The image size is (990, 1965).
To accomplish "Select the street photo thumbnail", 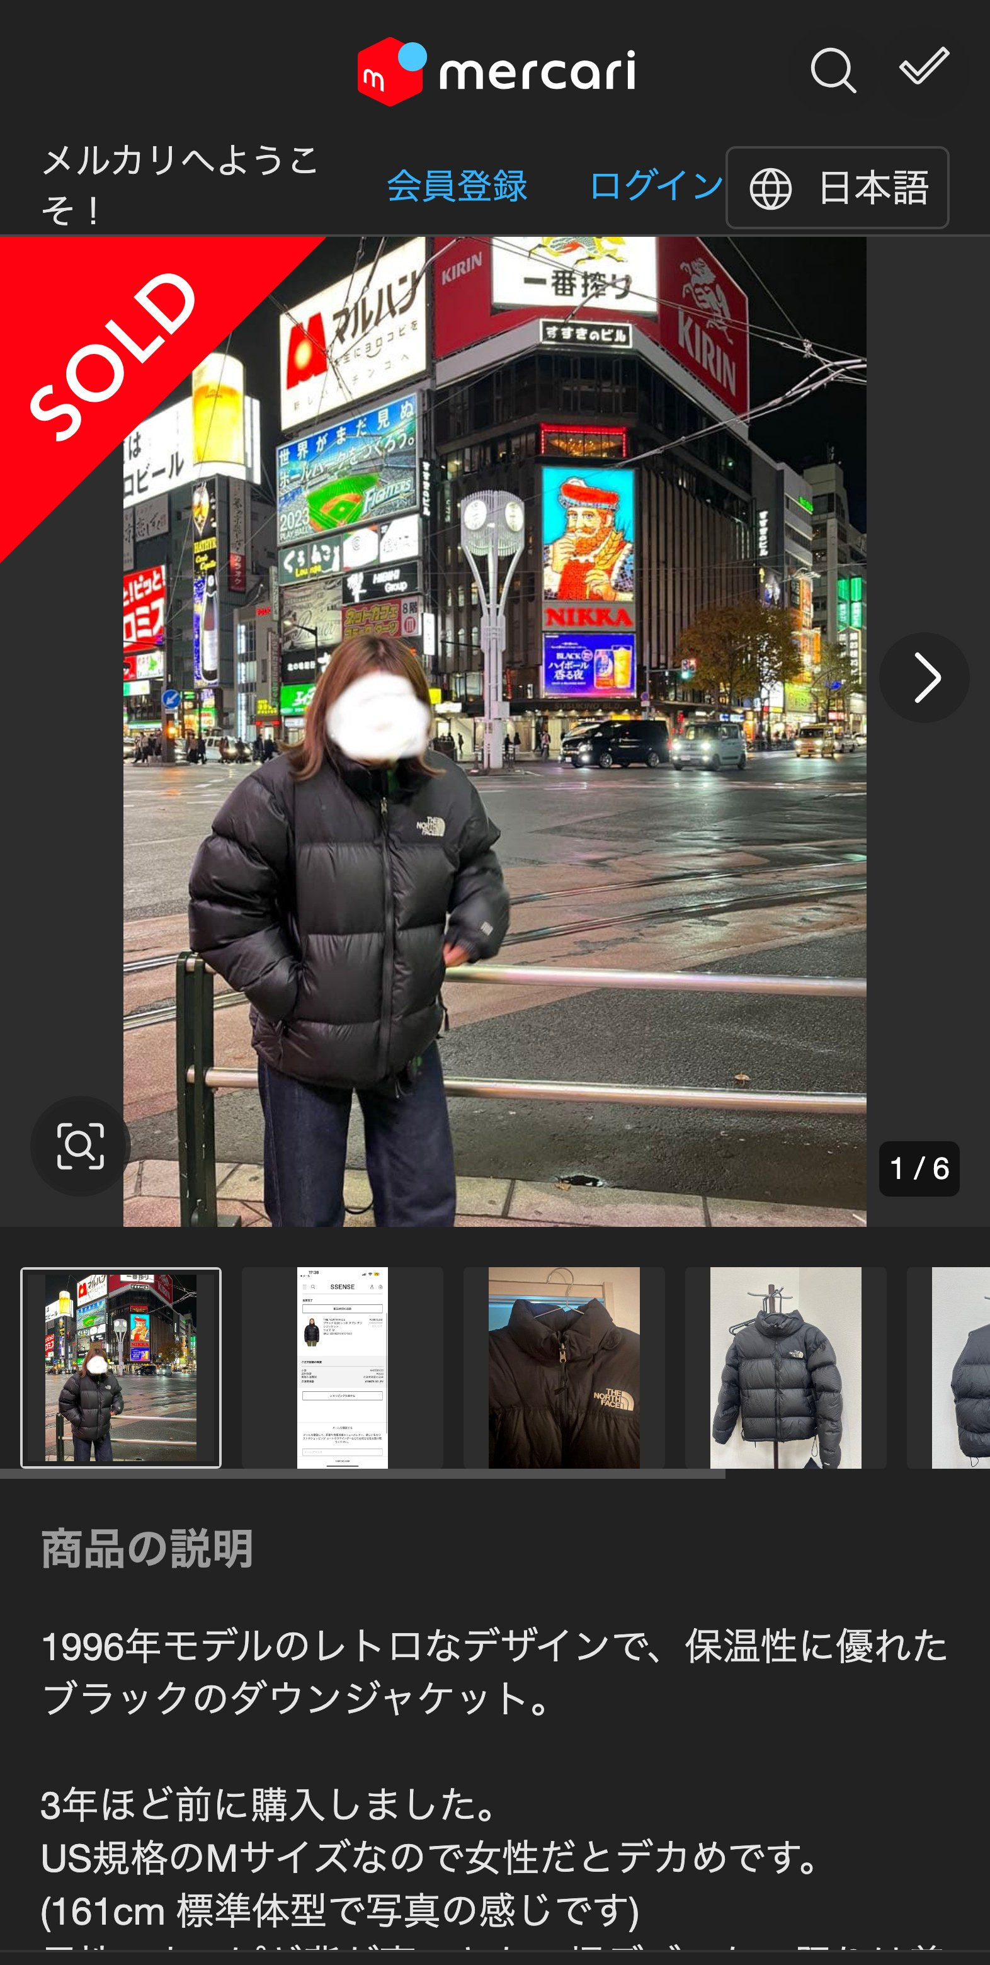I will point(120,1368).
